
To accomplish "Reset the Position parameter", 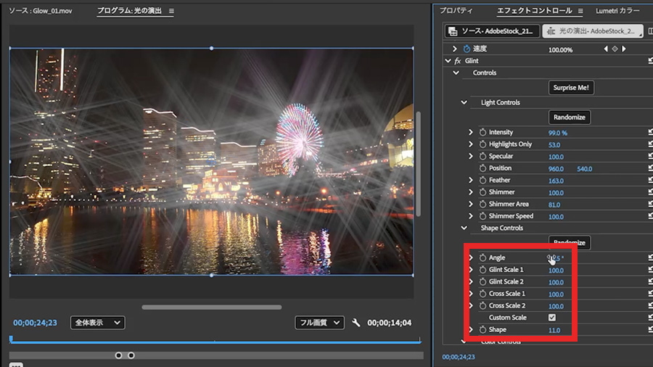I will tap(650, 168).
